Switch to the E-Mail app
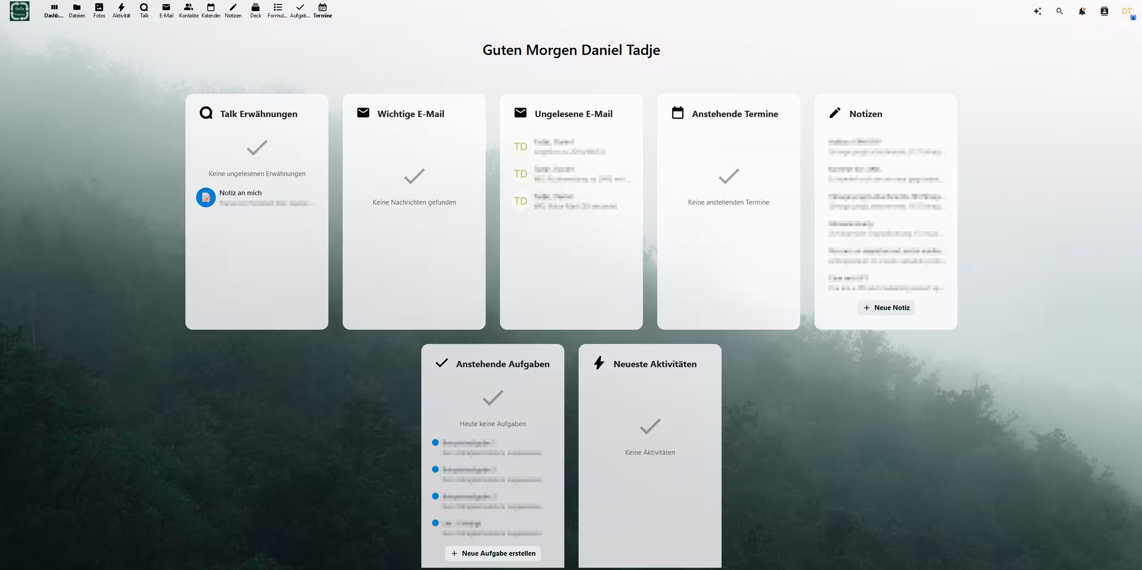Image resolution: width=1142 pixels, height=570 pixels. [166, 10]
